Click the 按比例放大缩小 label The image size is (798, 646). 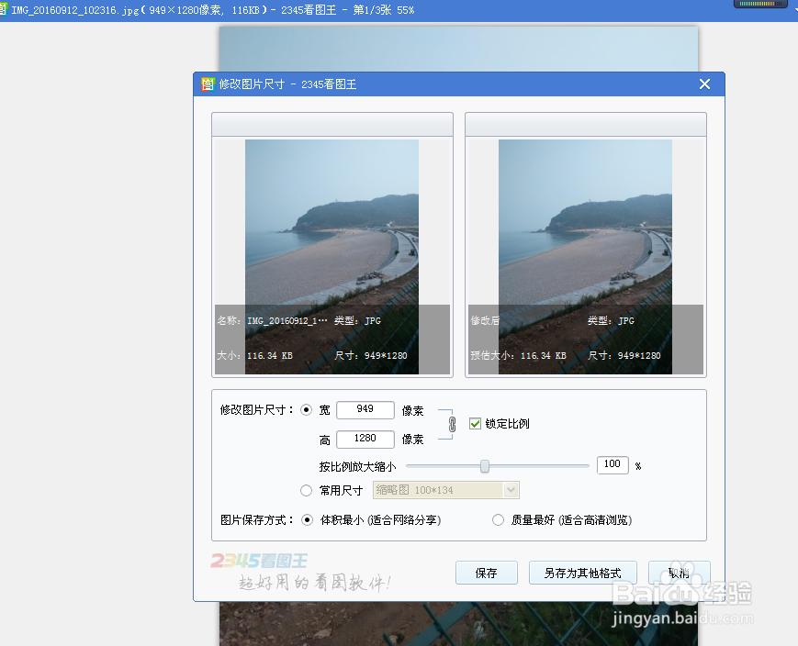pos(357,466)
